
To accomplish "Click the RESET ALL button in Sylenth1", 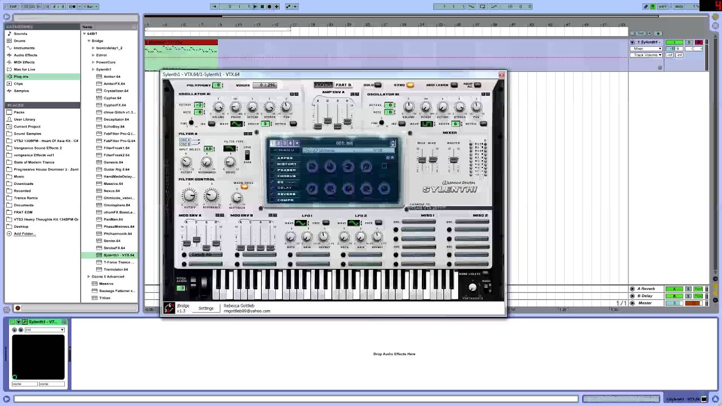I will click(477, 85).
